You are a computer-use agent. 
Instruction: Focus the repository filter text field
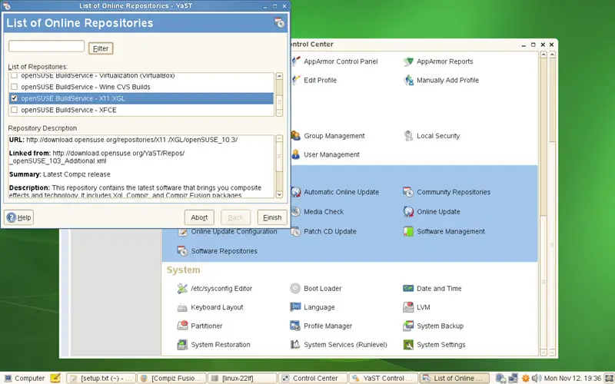coord(46,46)
